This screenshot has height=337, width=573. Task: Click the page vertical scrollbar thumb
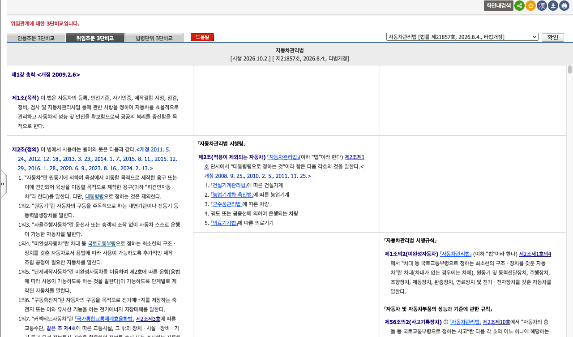pos(570,69)
